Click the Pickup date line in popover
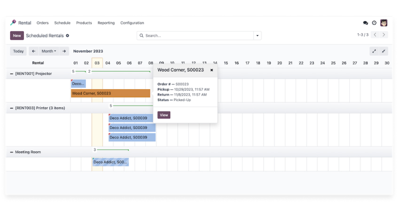This screenshot has height=216, width=398. point(183,90)
